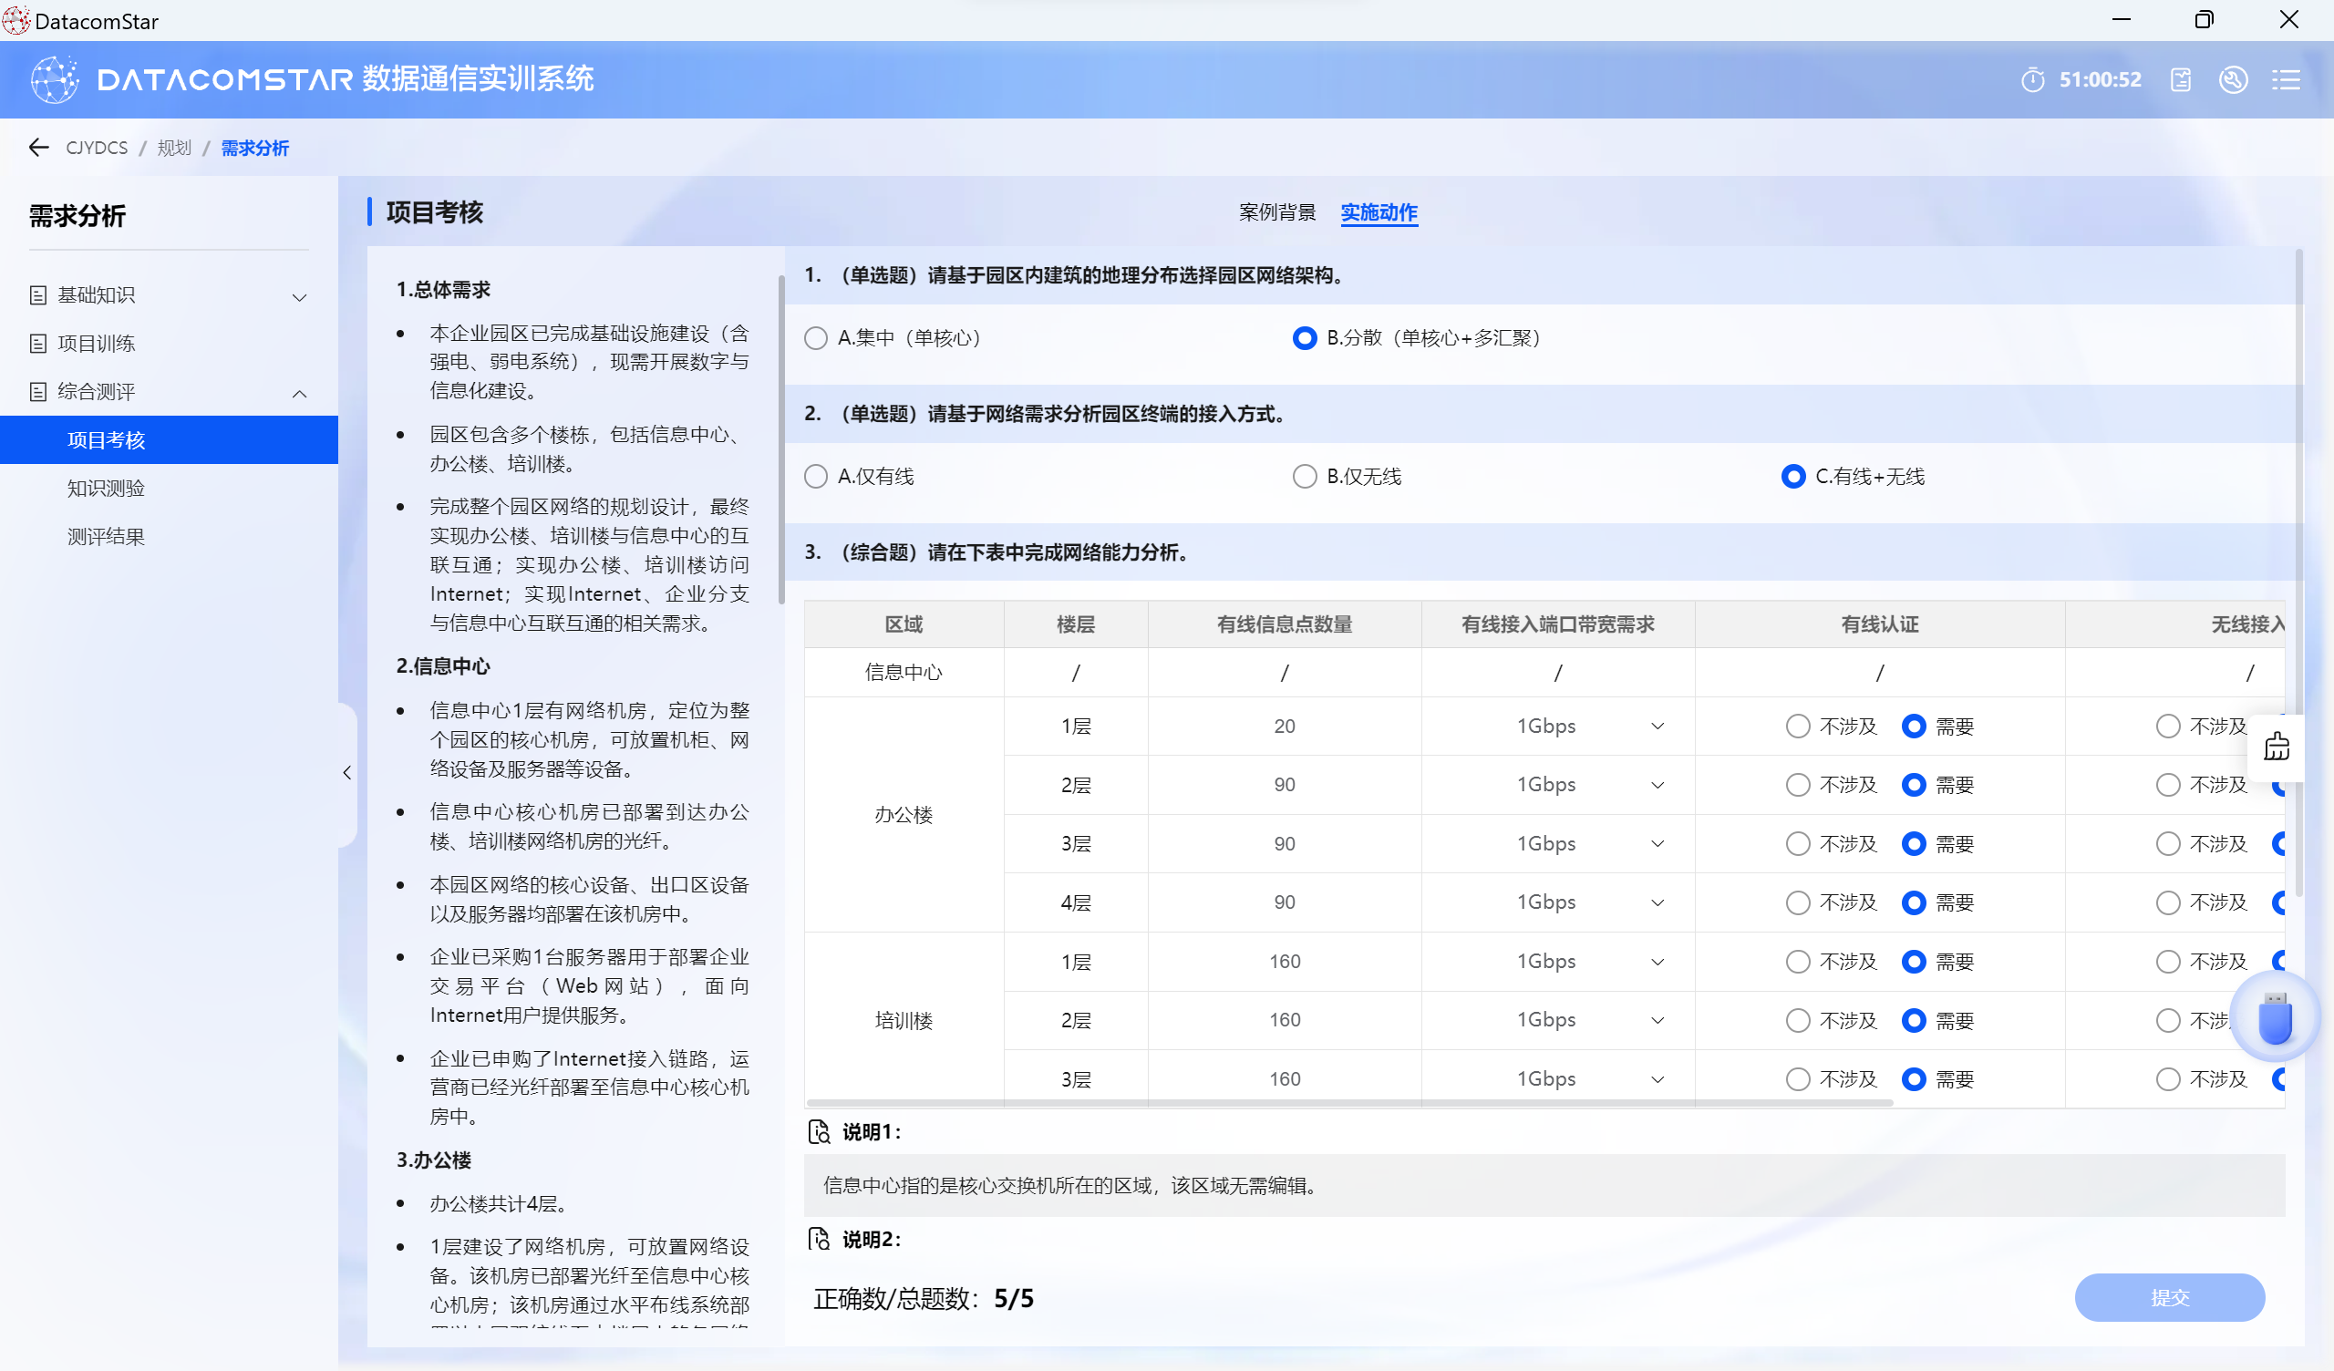Screen dimensions: 2334x1371
Task: Select option A.集中（单核心）
Action: [816, 338]
